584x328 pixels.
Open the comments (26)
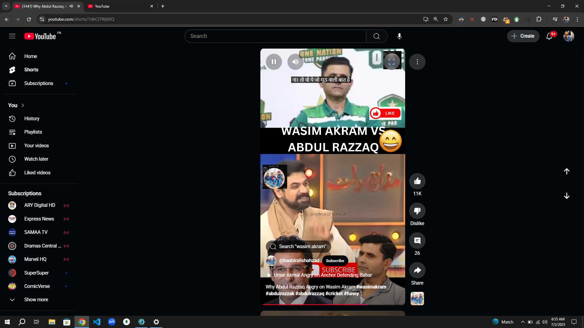(417, 241)
